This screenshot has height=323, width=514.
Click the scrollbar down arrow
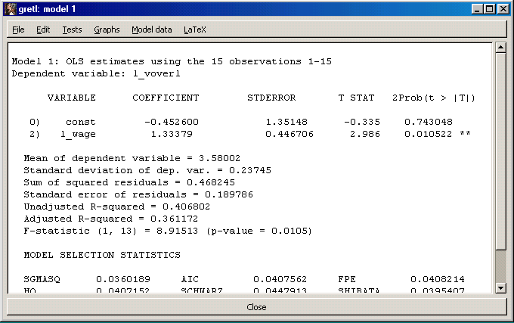click(x=500, y=287)
